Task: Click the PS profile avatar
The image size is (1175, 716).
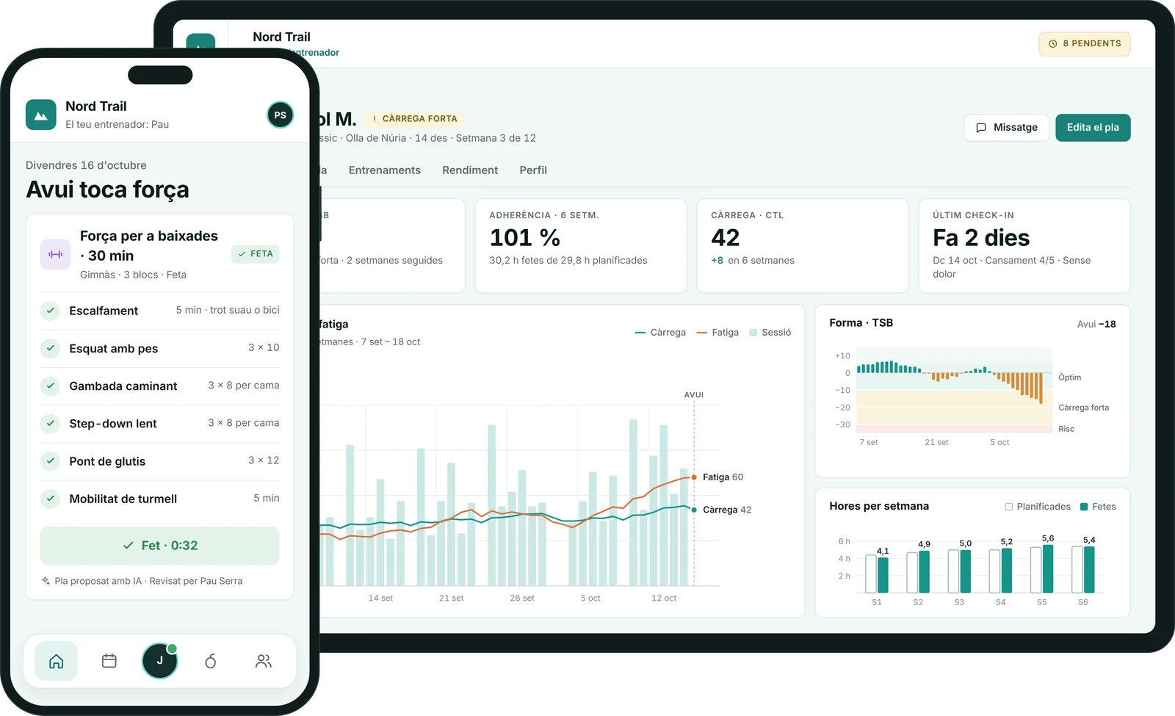Action: point(280,115)
